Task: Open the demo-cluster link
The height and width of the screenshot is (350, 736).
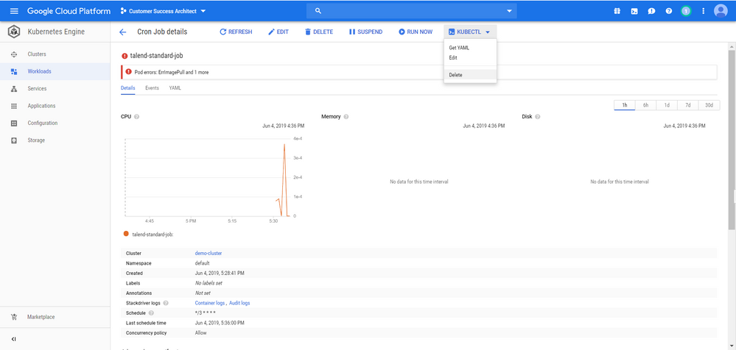Action: tap(208, 253)
